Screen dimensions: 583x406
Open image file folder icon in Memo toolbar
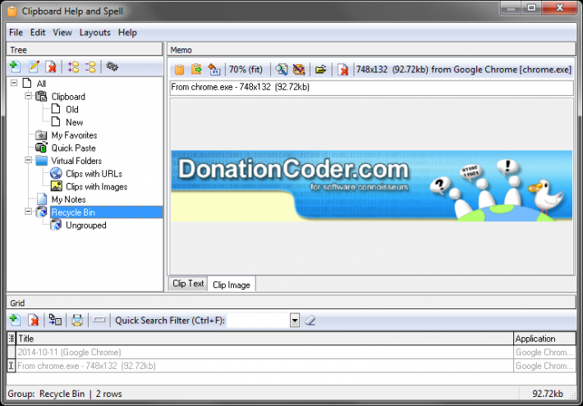320,70
